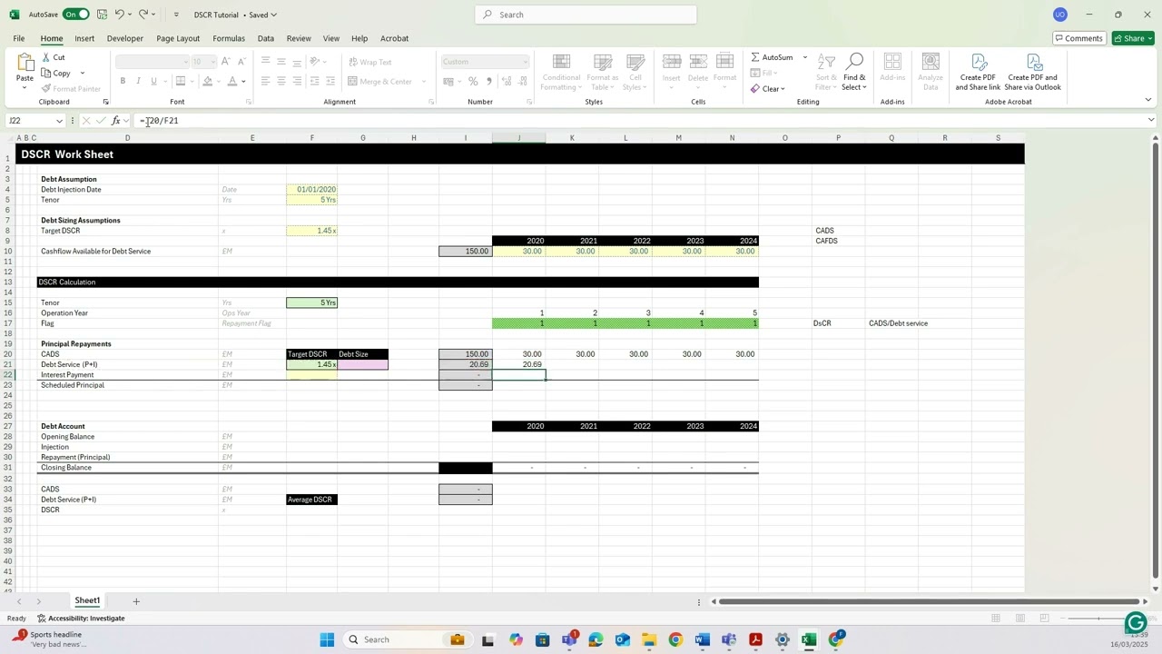Open Adobe Acrobat from the taskbar
Screen dimensions: 1162x654
pos(755,639)
